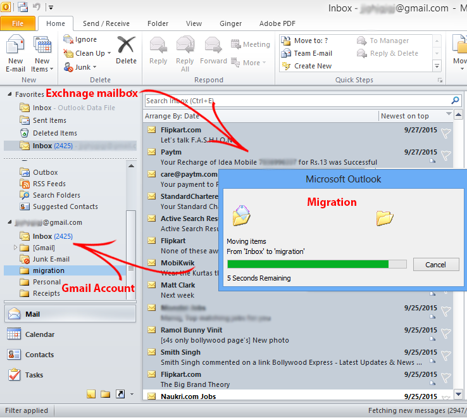Run the Team E-mail quick step

coord(306,53)
